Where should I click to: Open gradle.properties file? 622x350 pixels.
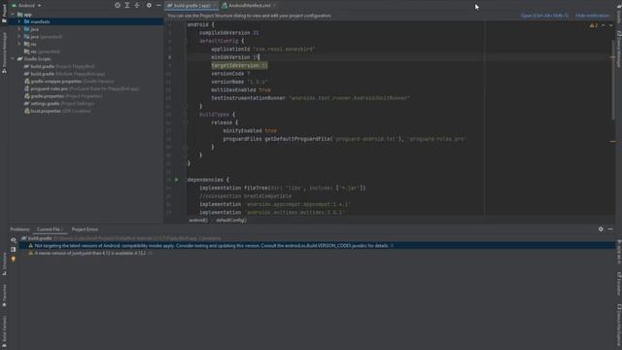(63, 96)
